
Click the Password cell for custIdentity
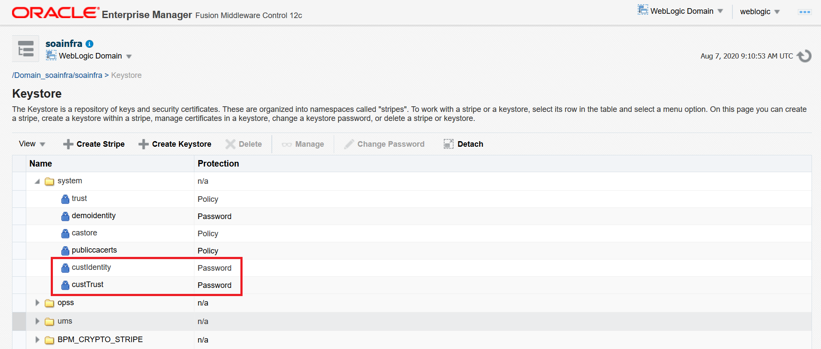(x=214, y=268)
